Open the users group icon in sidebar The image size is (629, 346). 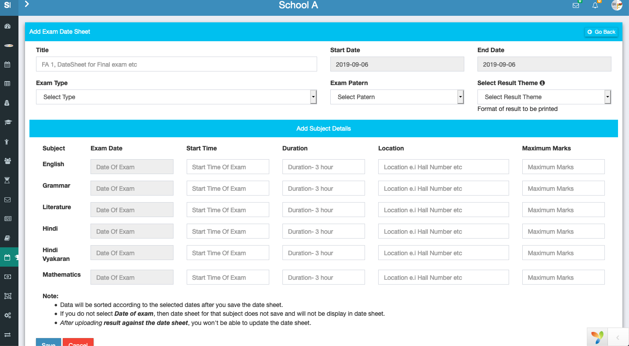pos(7,161)
